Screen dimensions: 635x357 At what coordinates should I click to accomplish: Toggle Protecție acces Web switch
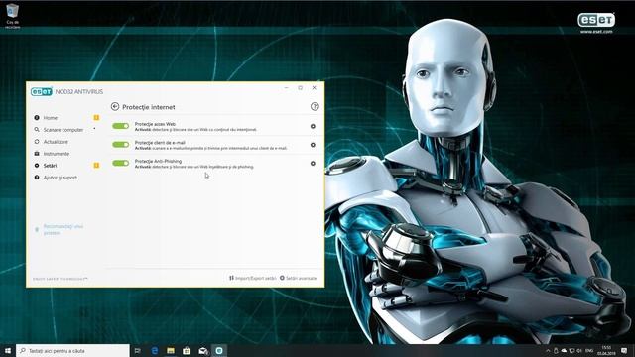pyautogui.click(x=121, y=126)
